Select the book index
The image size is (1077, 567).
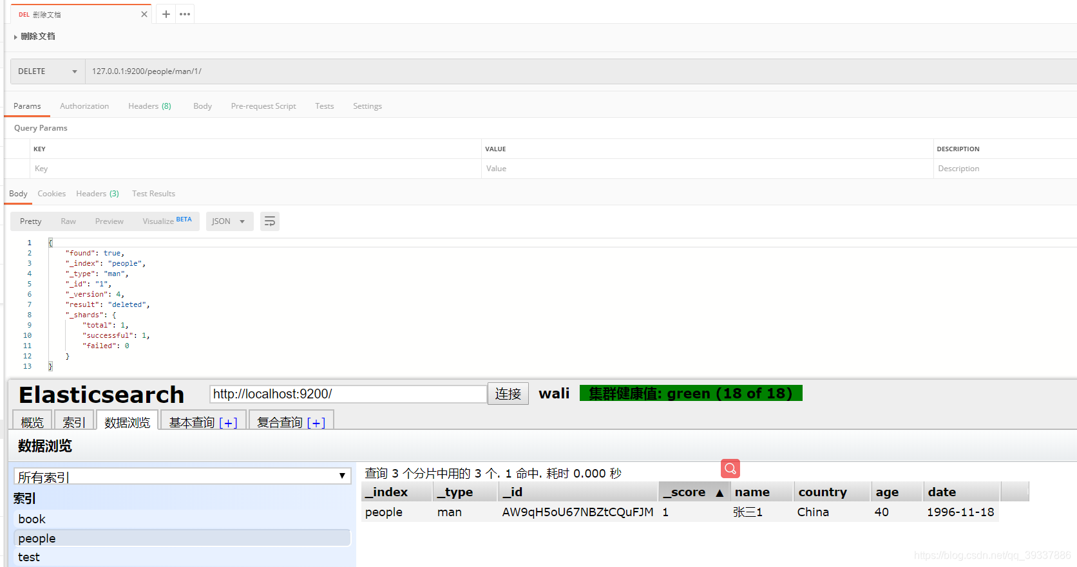coord(182,519)
